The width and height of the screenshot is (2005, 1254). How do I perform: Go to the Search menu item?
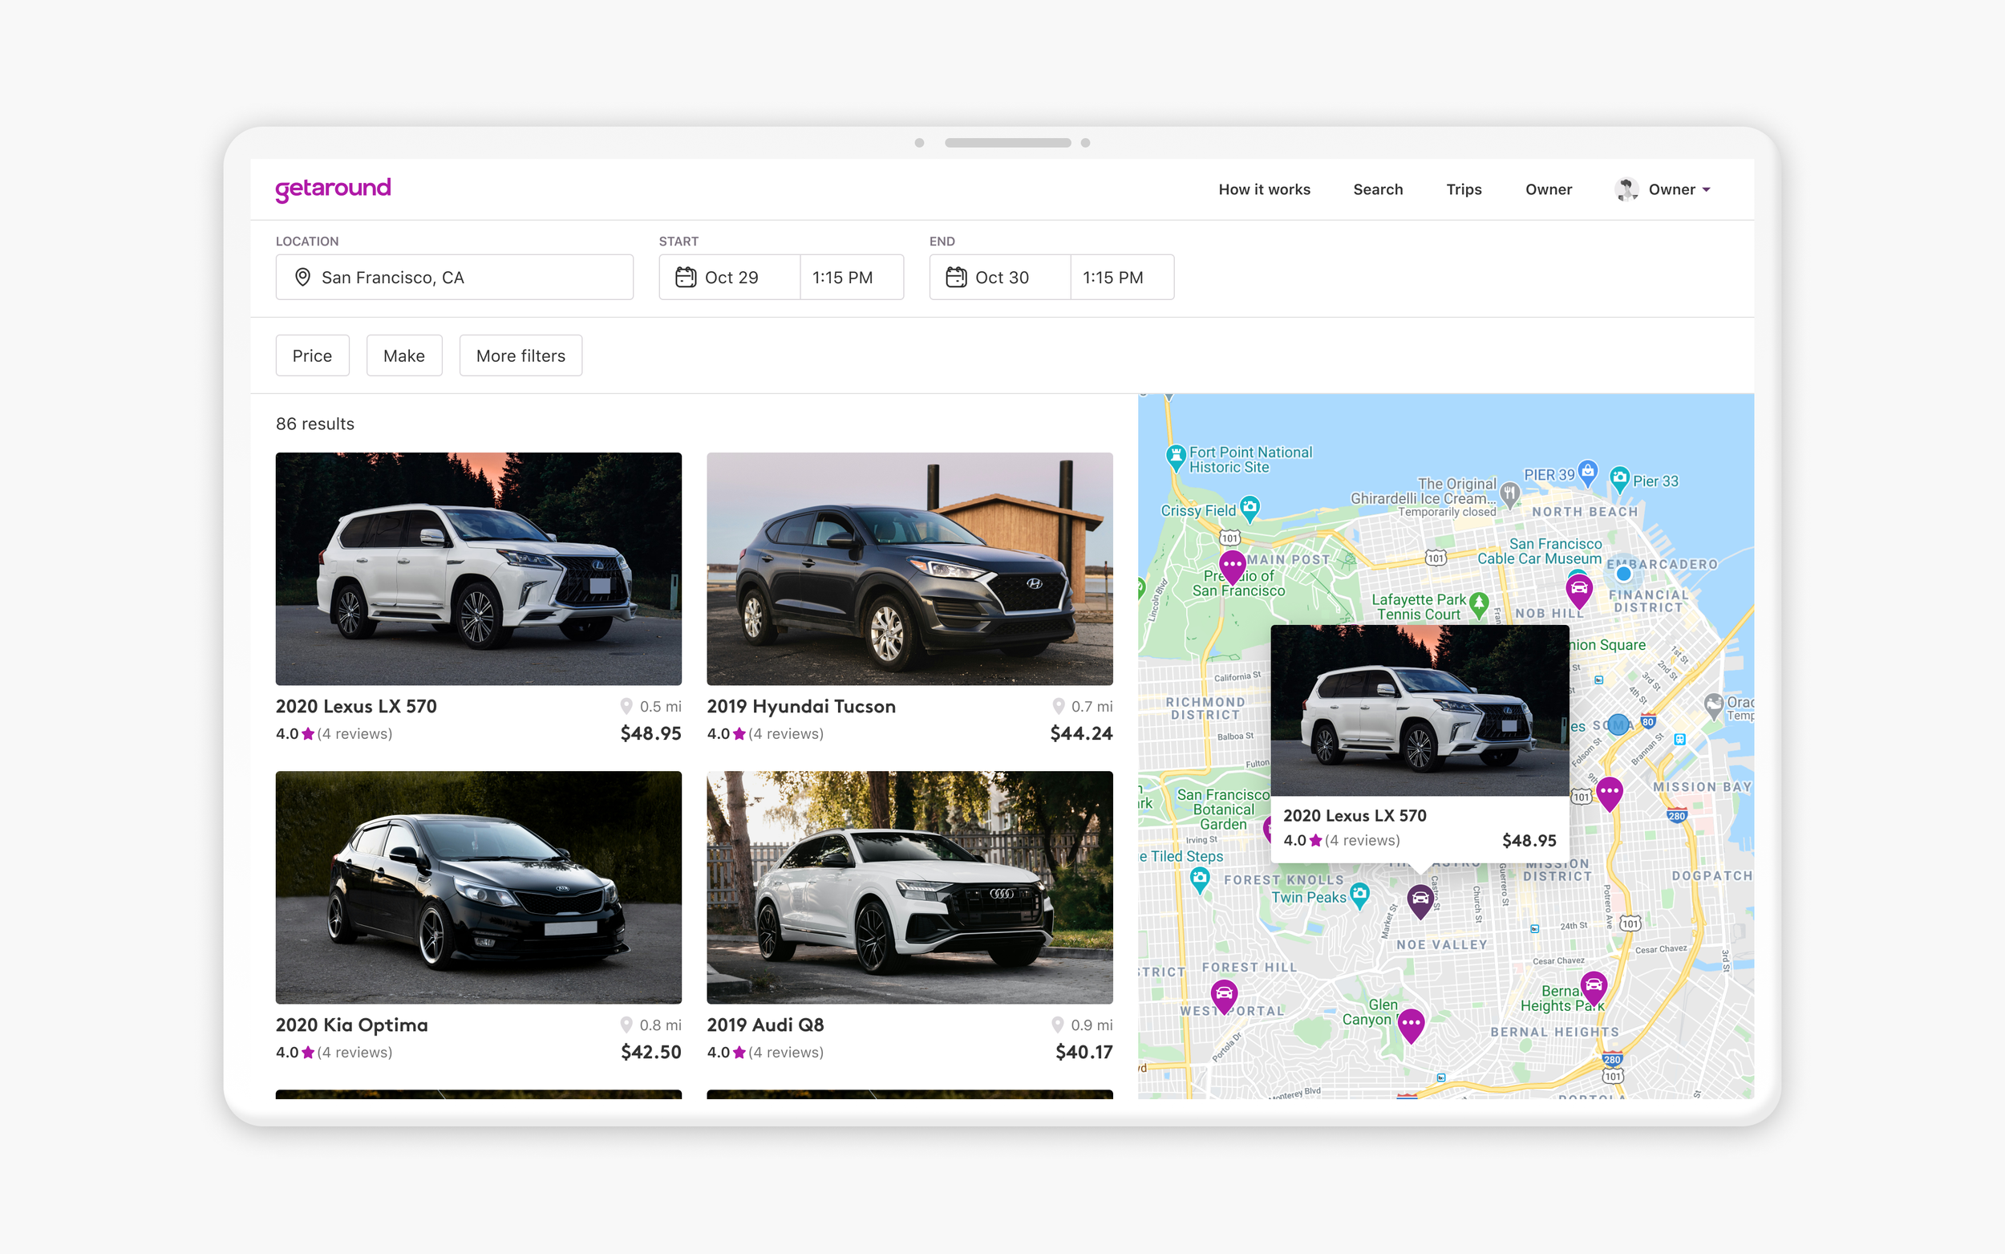1378,189
